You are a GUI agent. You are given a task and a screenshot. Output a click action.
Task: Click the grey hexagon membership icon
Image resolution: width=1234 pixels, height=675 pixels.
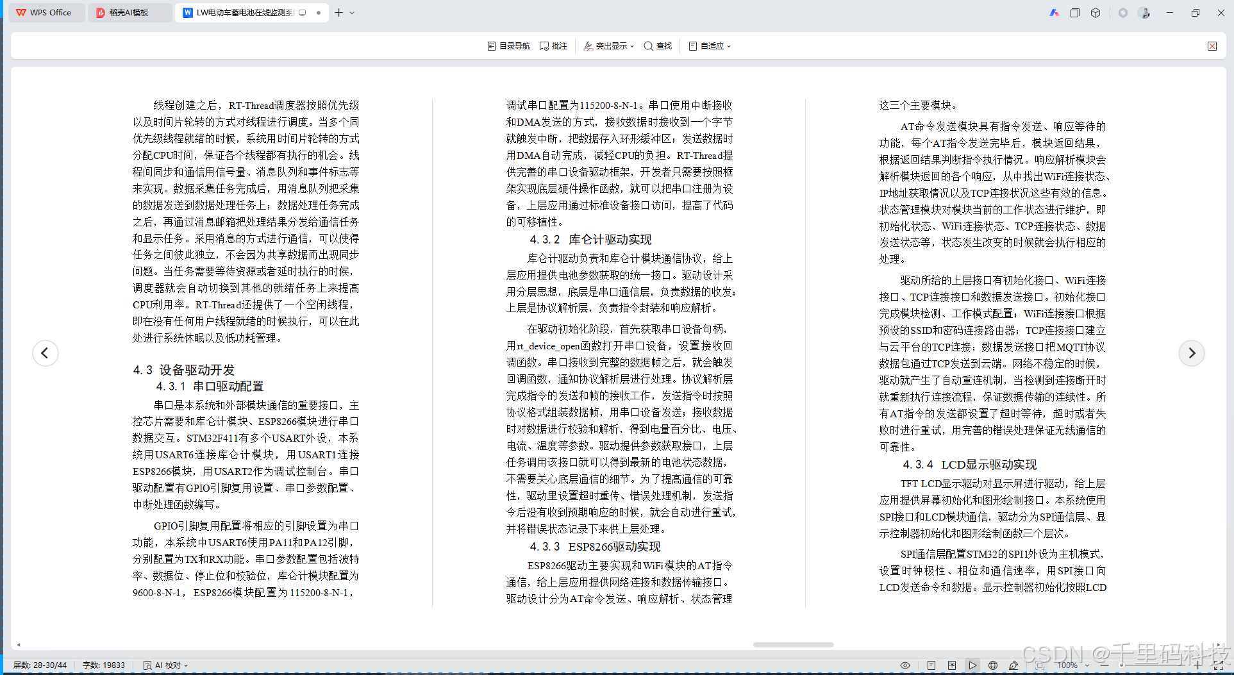coord(1123,13)
